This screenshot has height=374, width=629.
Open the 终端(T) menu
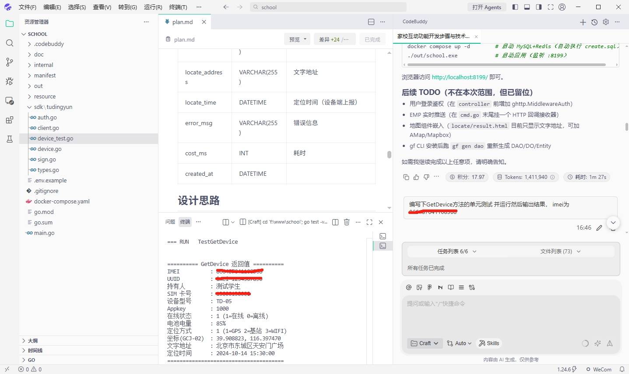point(178,7)
